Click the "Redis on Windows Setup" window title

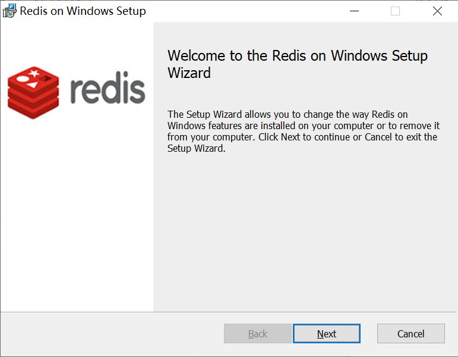[83, 11]
